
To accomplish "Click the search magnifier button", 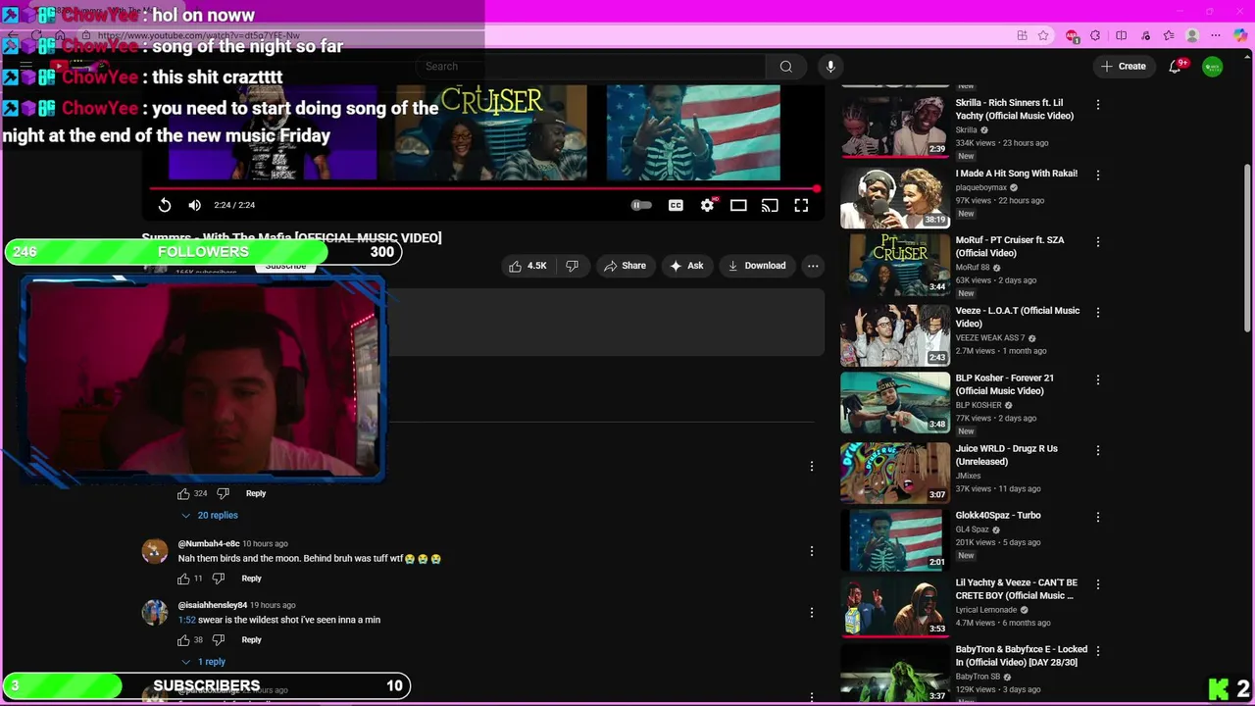I will 785,67.
